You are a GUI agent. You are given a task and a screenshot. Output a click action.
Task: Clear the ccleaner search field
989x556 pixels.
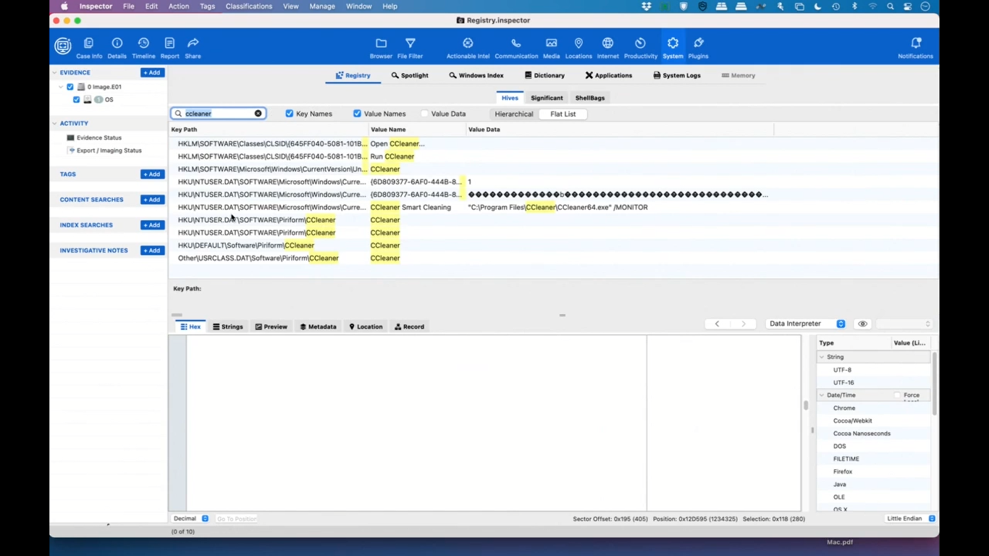coord(258,114)
